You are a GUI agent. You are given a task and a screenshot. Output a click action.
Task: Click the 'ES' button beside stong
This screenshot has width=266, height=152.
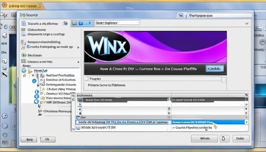(x=48, y=140)
